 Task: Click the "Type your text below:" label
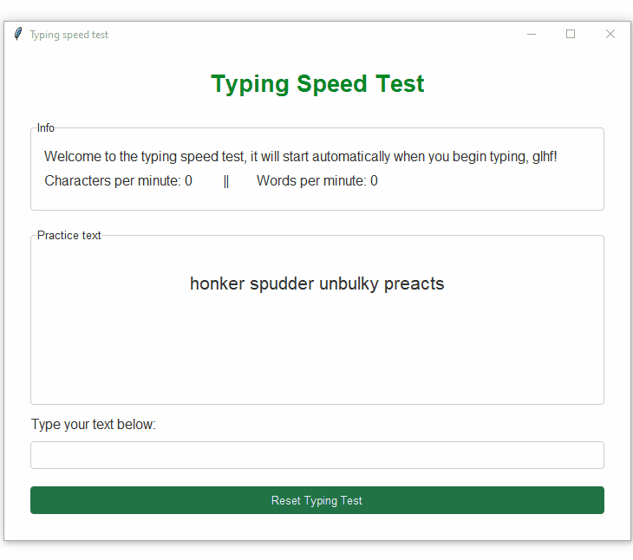point(94,425)
